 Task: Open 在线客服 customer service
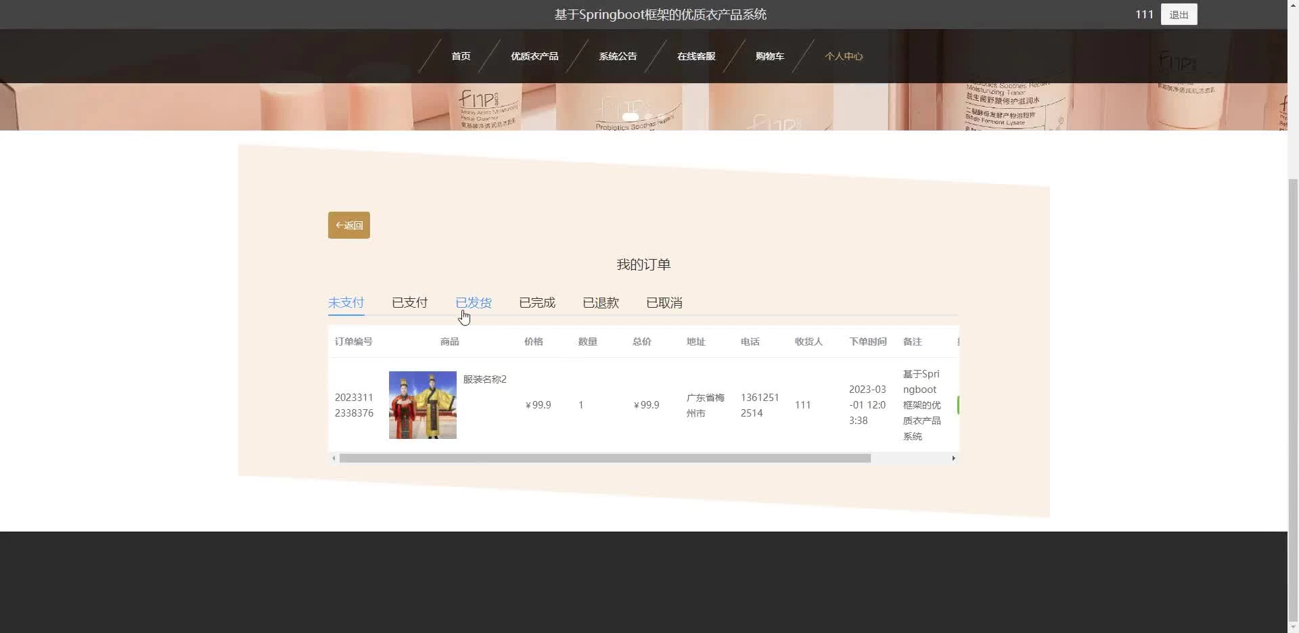click(x=696, y=56)
